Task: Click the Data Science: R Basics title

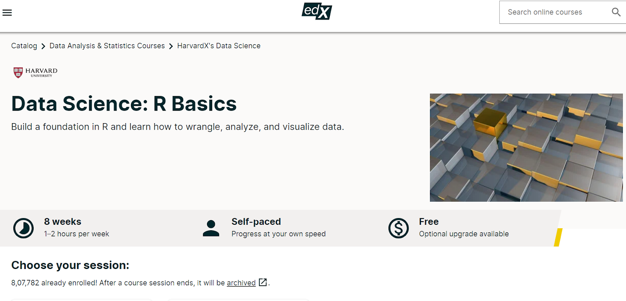Action: (x=124, y=104)
